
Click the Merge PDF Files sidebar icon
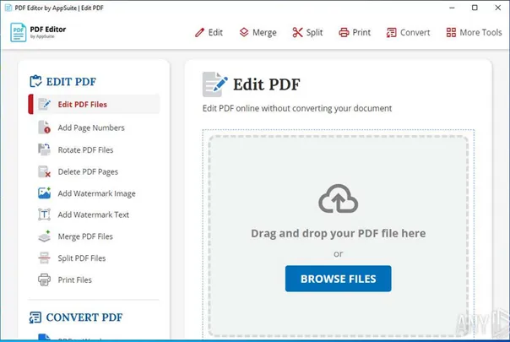pyautogui.click(x=44, y=236)
